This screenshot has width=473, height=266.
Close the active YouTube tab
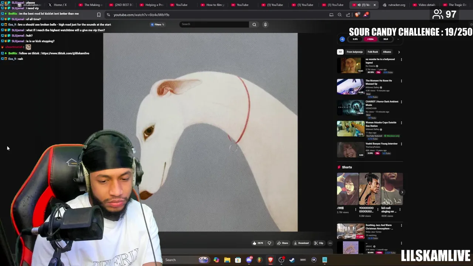(x=374, y=5)
